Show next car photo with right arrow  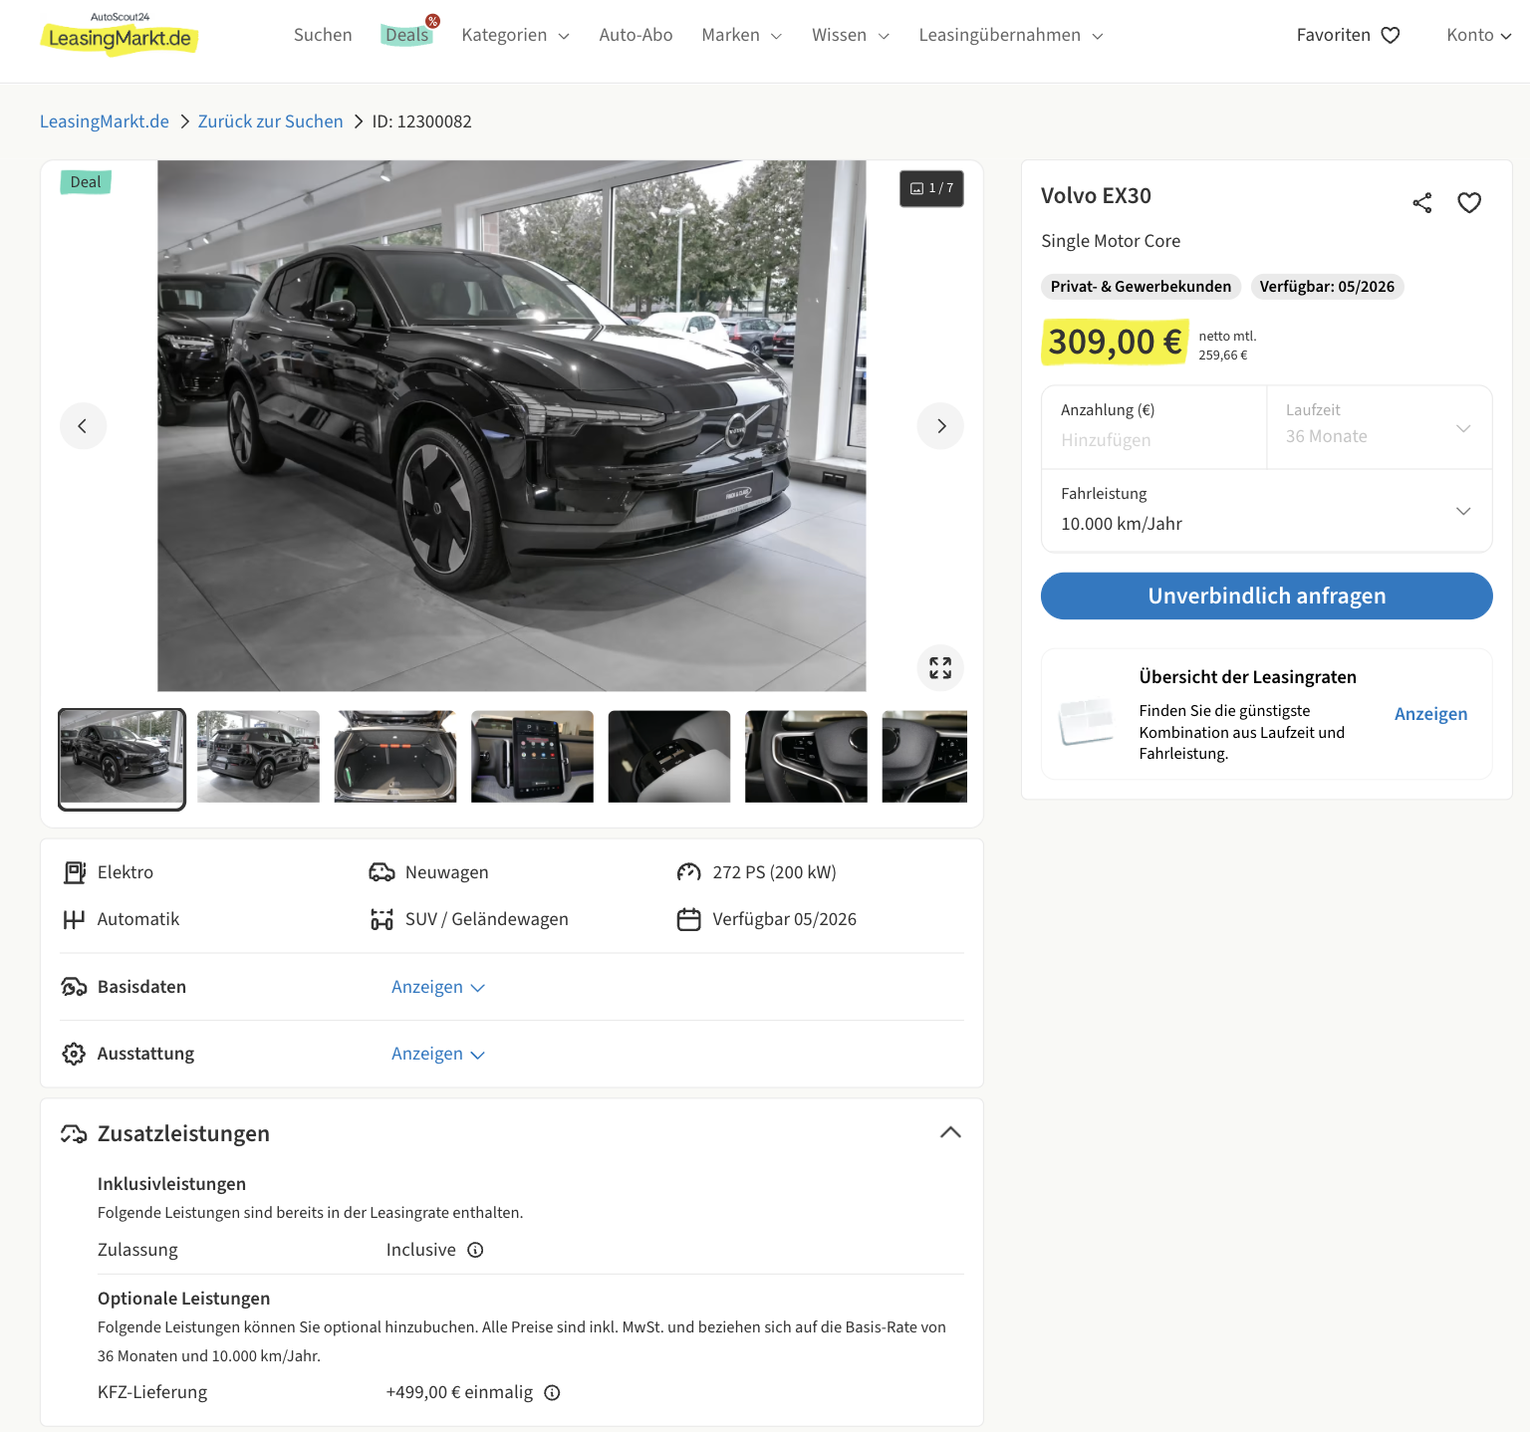(x=939, y=426)
